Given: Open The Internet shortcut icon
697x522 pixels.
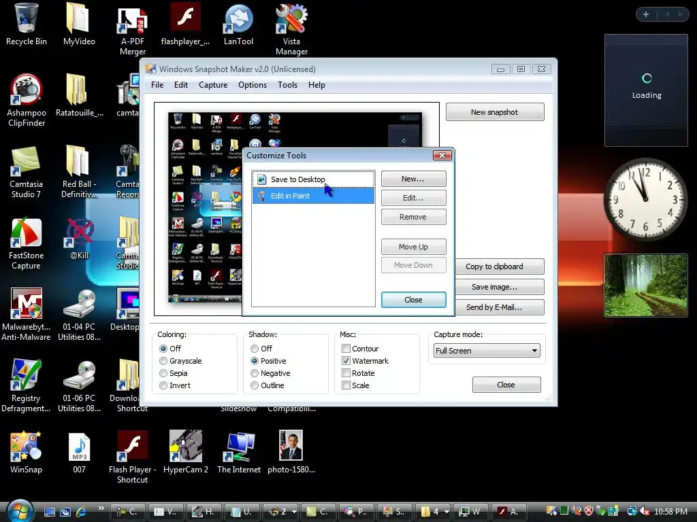Looking at the screenshot, I should click(x=239, y=453).
